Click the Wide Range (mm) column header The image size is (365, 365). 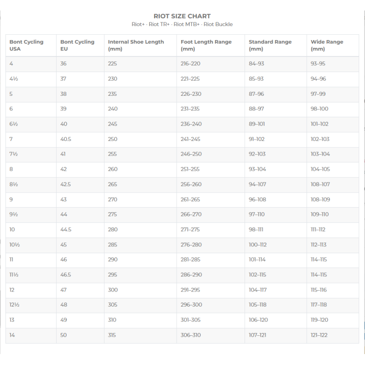pos(327,45)
